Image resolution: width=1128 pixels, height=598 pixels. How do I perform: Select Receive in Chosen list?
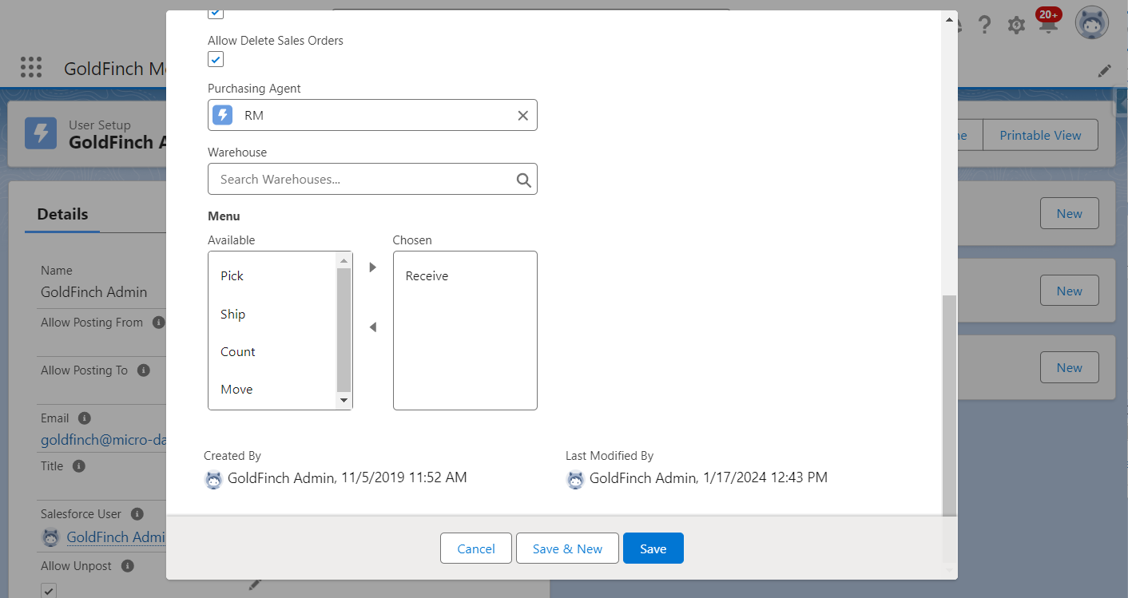tap(465, 275)
